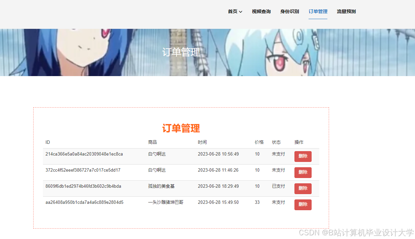Select order ID 372cc4f52eeef386727a7c017ce5dd17
Image resolution: width=415 pixels, height=239 pixels.
click(x=83, y=170)
